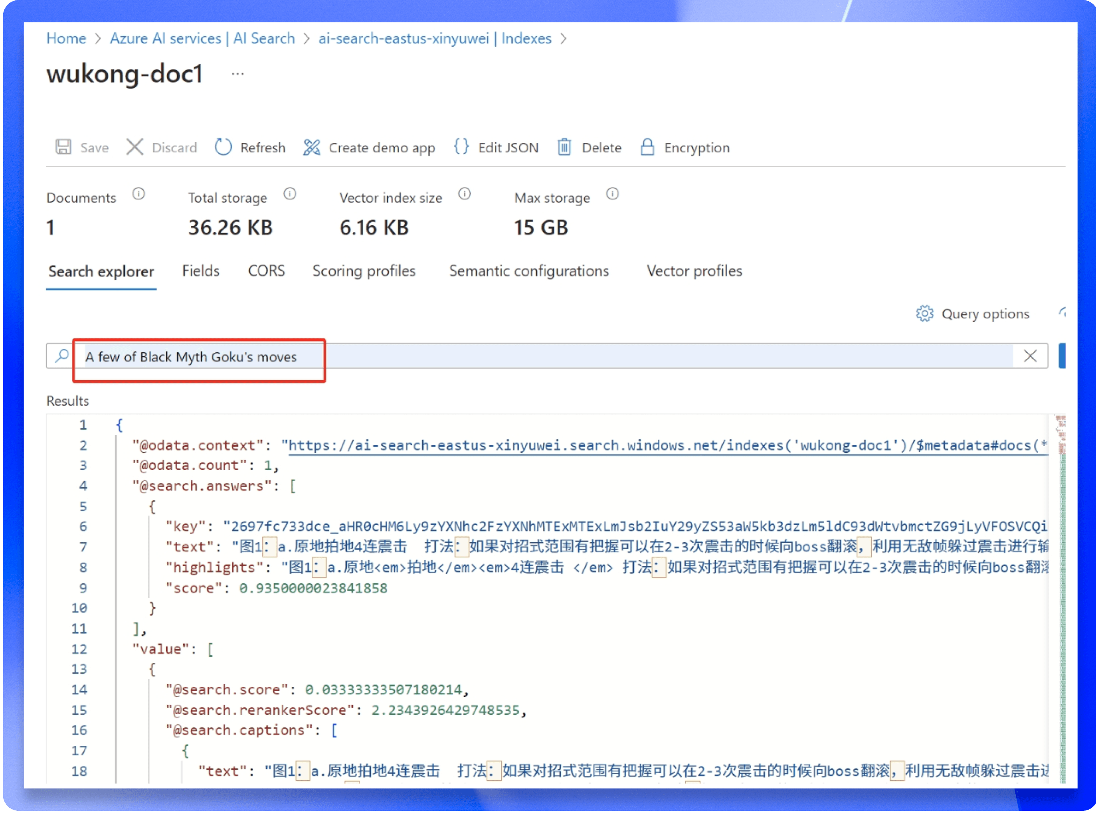The image size is (1096, 814).
Task: Click the search magnifier icon
Action: (61, 356)
